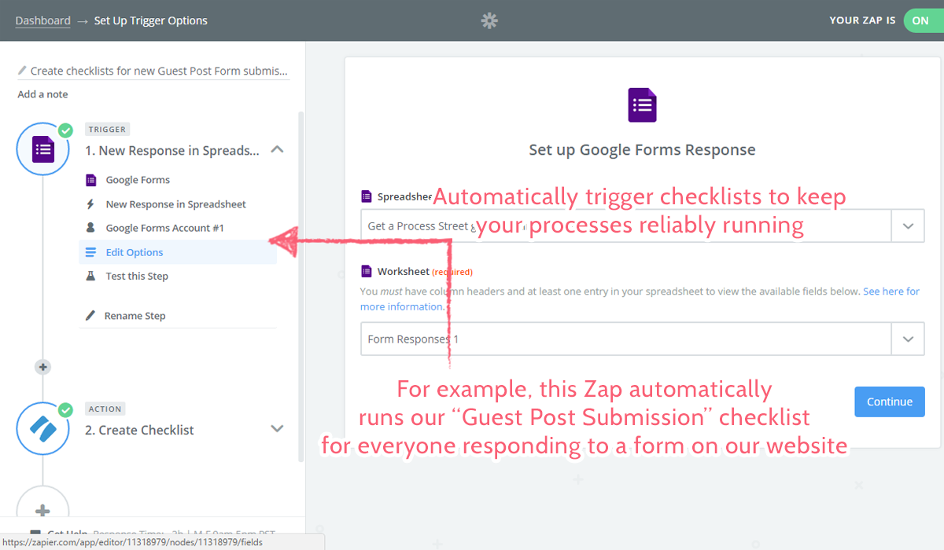Select Google Forms app menu item

click(x=138, y=180)
